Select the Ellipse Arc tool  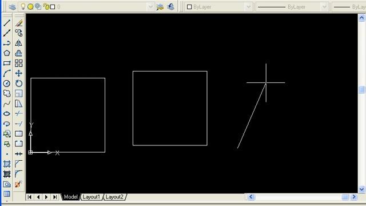click(x=7, y=124)
